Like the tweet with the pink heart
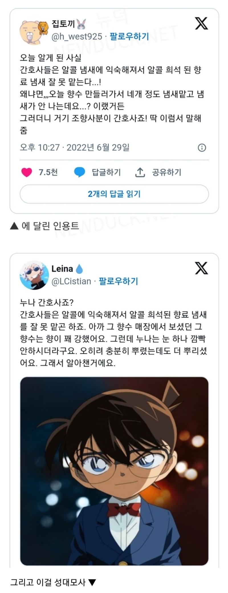The image size is (228, 593). 27,173
